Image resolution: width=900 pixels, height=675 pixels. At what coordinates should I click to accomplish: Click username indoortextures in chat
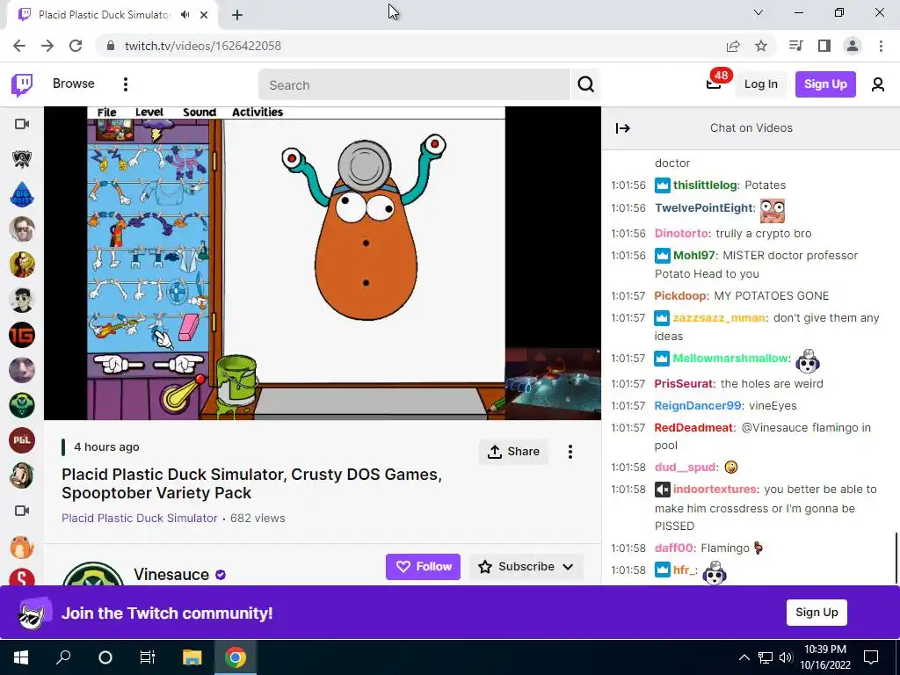715,490
